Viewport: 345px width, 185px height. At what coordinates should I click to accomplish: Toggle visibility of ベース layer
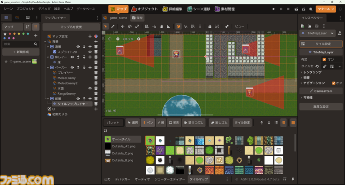[x=72, y=67]
